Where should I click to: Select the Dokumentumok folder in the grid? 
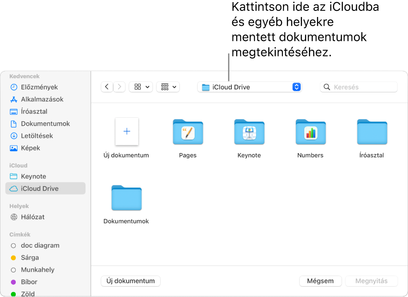(127, 198)
